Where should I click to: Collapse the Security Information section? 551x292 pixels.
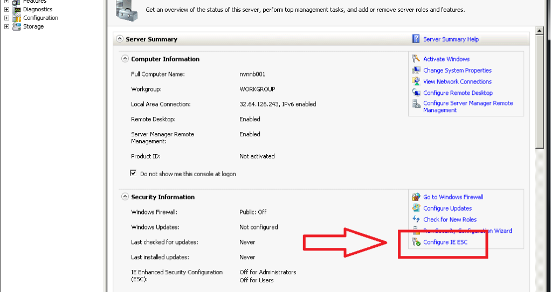125,197
